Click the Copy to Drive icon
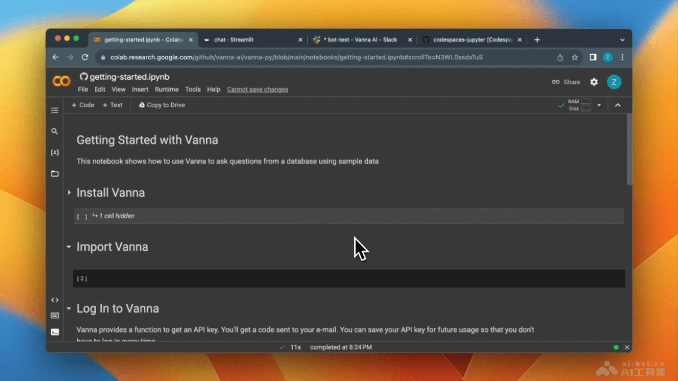This screenshot has height=381, width=678. pos(141,105)
